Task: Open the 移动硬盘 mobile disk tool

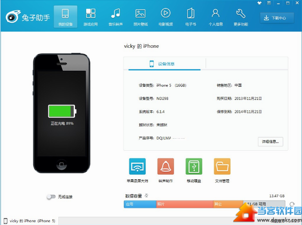Action: click(x=194, y=170)
